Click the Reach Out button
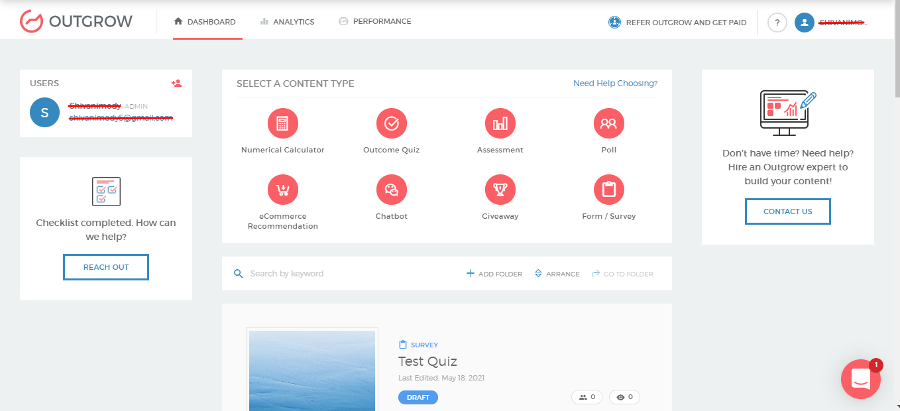Viewport: 900px width, 411px height. 106,267
